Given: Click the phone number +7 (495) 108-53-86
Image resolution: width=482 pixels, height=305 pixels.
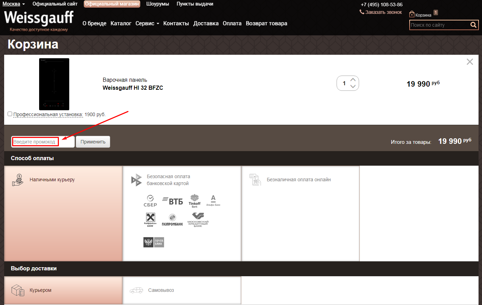Looking at the screenshot, I should click(382, 5).
